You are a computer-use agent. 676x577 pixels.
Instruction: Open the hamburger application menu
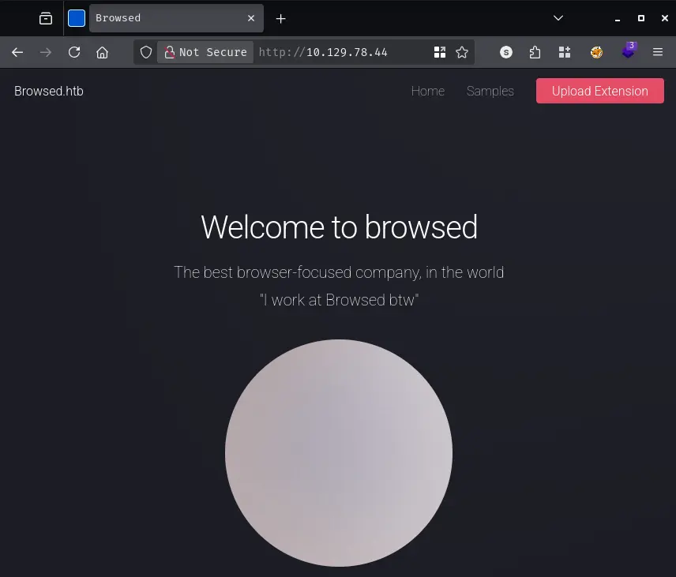click(658, 52)
